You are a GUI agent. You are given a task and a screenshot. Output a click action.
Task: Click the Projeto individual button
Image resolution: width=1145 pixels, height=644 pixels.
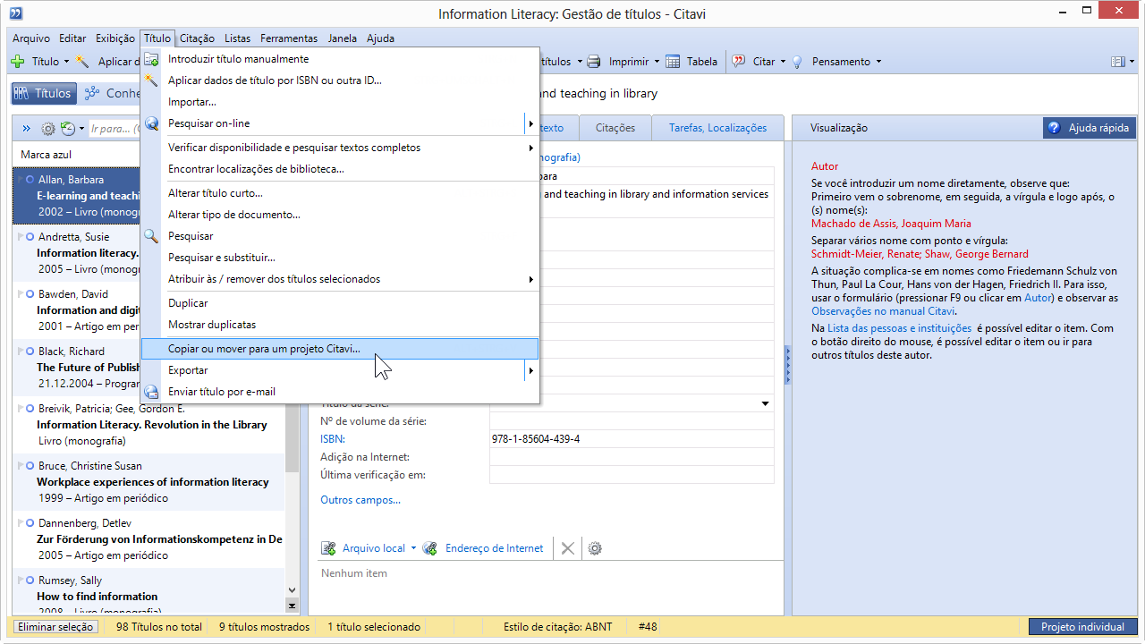1082,627
